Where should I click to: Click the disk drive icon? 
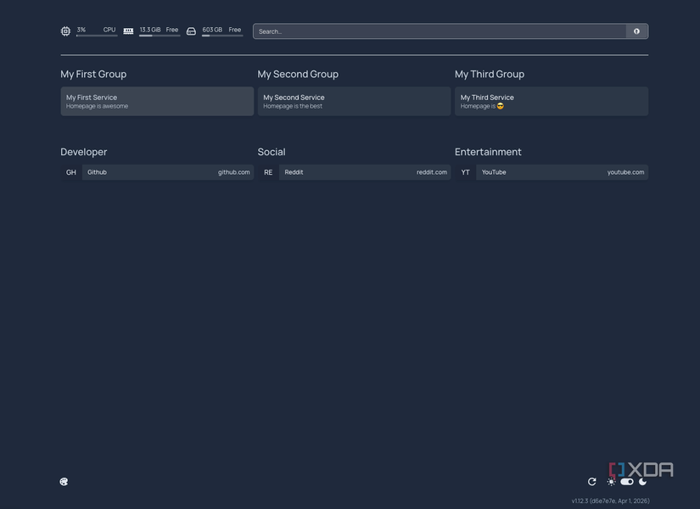point(191,31)
